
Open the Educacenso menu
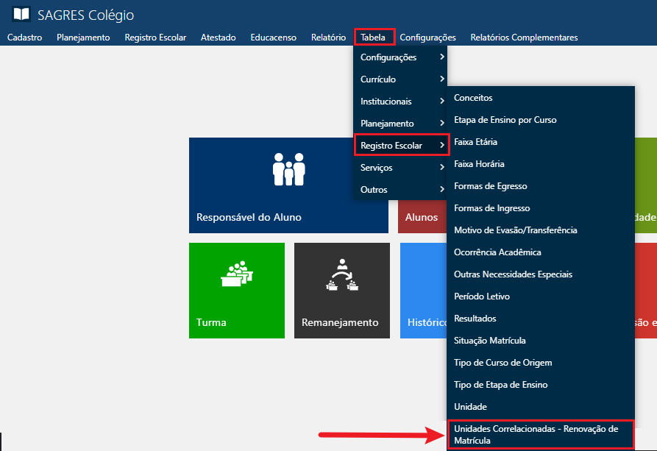pyautogui.click(x=273, y=38)
